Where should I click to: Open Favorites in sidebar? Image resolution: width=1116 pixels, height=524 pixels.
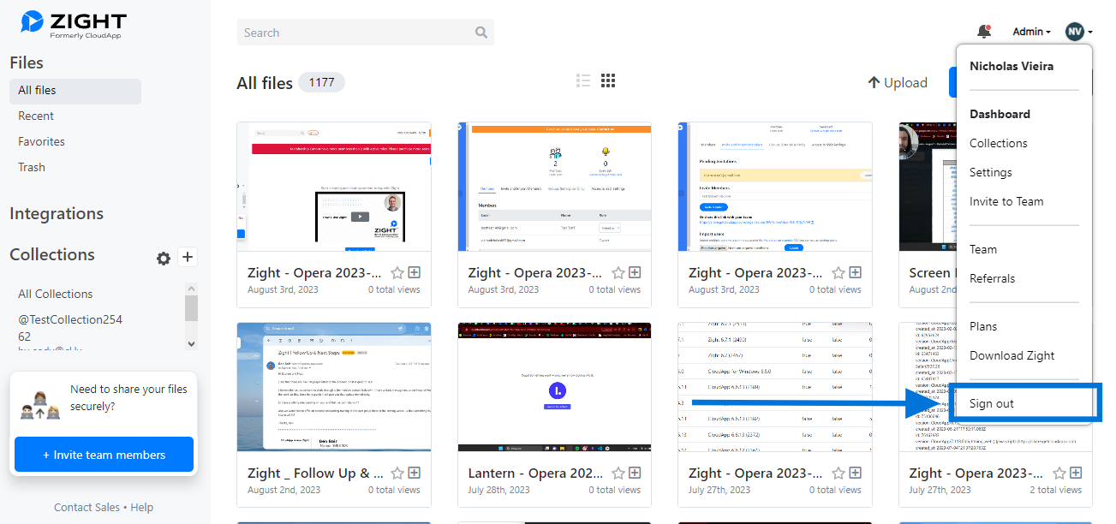[42, 141]
